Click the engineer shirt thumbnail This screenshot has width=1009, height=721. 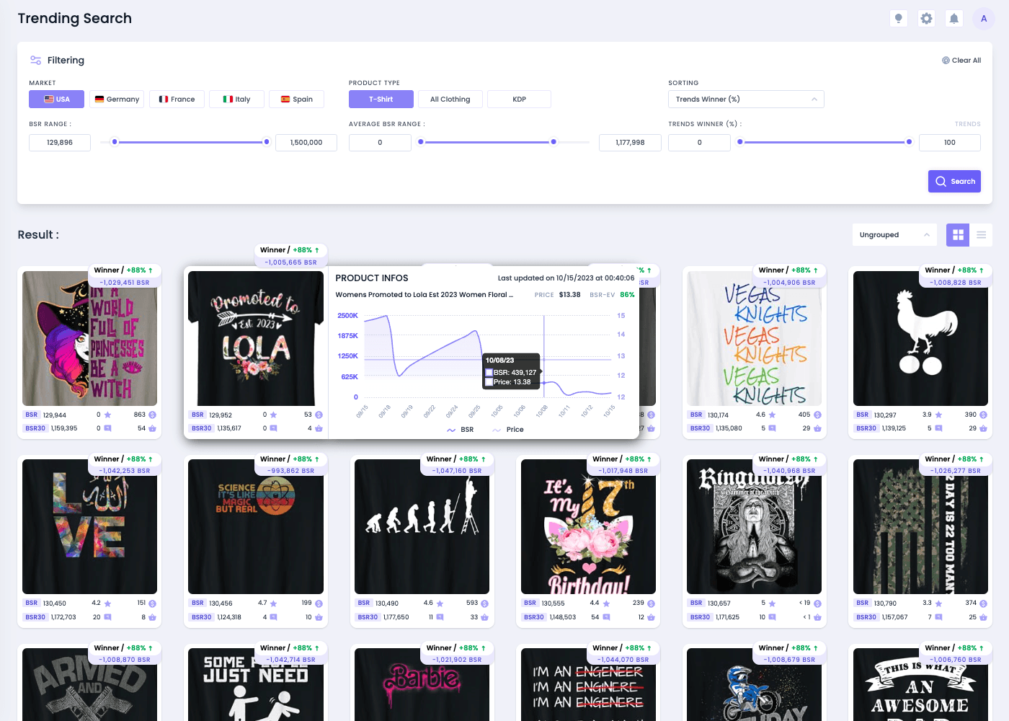588,684
